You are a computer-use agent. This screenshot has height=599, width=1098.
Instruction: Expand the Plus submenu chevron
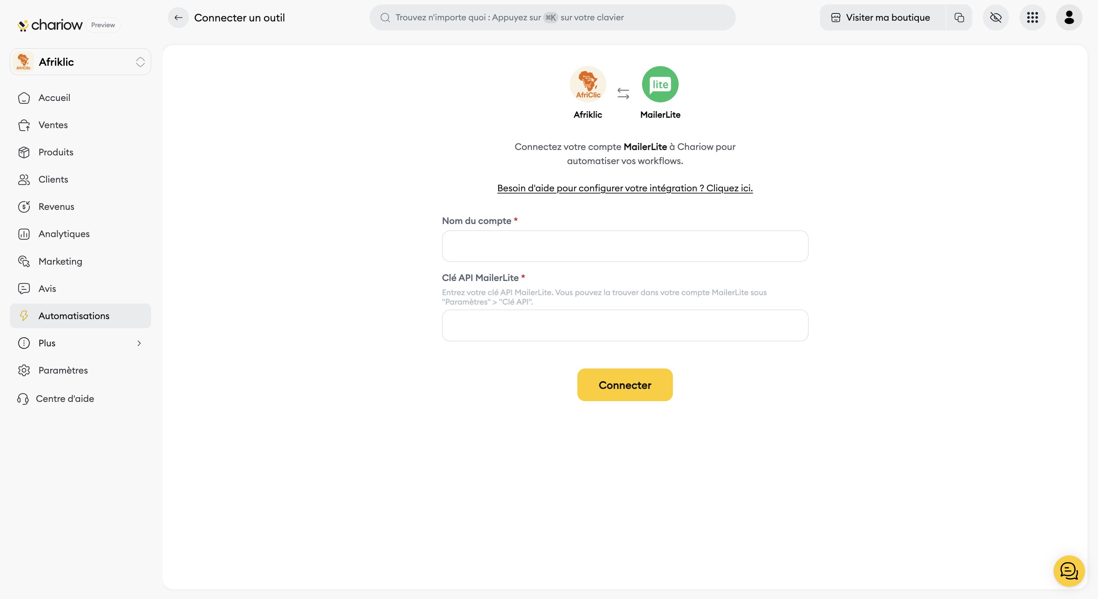pos(139,343)
